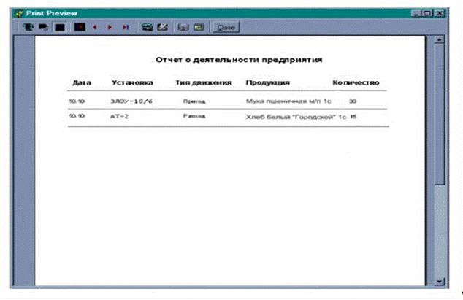The height and width of the screenshot is (300, 463).
Task: Click the quantity value 30
Action: [353, 101]
